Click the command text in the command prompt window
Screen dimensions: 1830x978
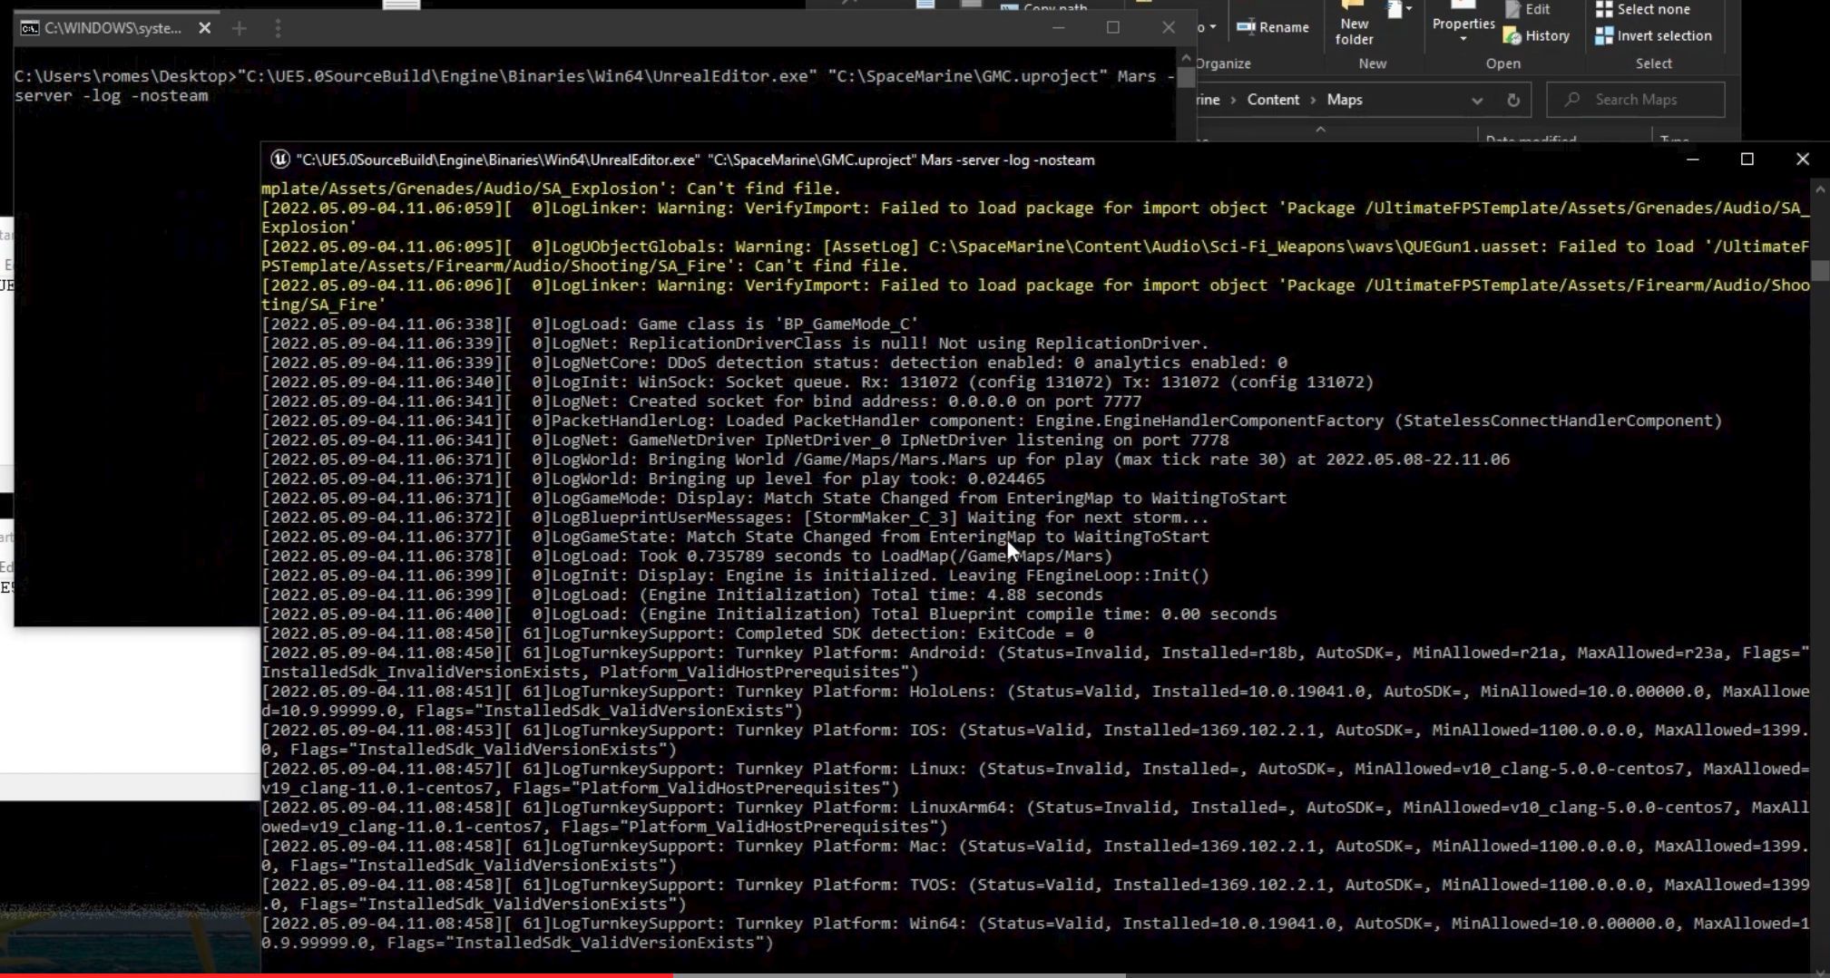[594, 86]
